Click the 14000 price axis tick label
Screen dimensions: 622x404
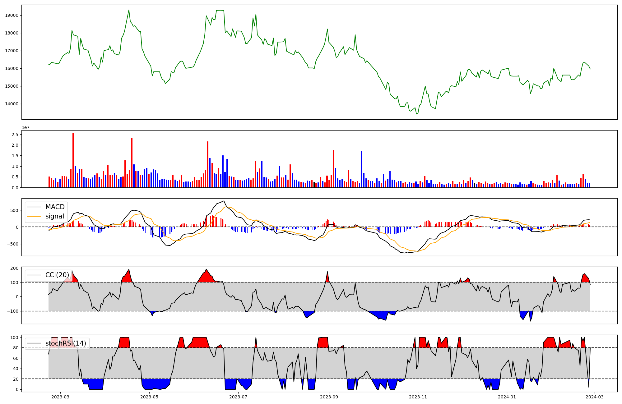pyautogui.click(x=12, y=104)
